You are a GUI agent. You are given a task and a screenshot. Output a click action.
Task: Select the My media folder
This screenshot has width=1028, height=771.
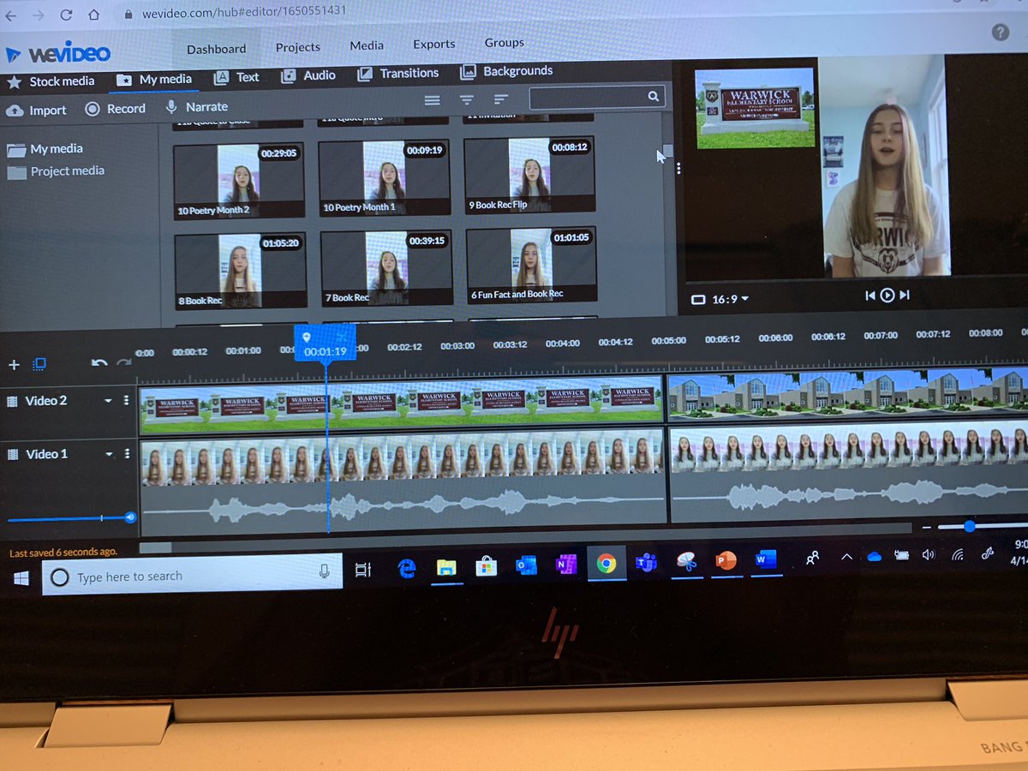point(45,150)
